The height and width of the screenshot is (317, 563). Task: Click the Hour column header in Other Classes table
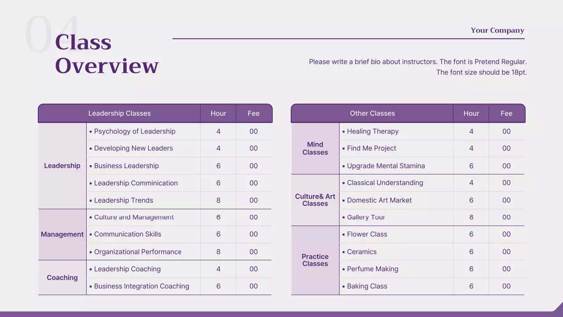471,114
